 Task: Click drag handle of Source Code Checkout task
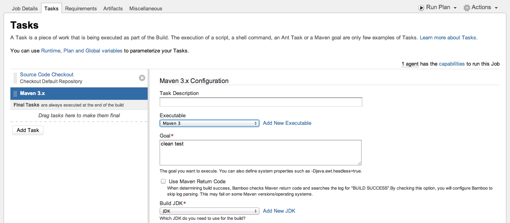tap(16, 78)
